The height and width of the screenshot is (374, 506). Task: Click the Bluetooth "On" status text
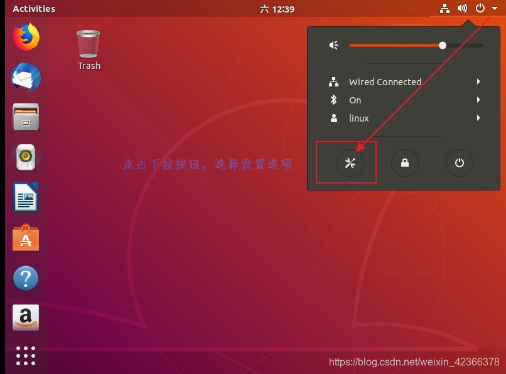(x=355, y=100)
